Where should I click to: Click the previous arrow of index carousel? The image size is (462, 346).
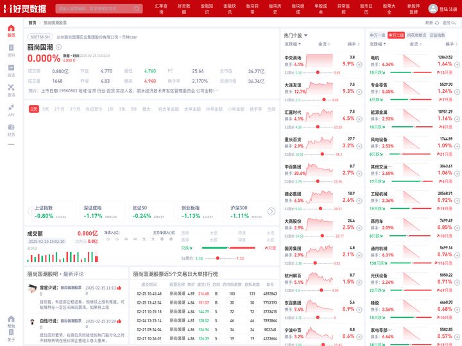coord(31,211)
